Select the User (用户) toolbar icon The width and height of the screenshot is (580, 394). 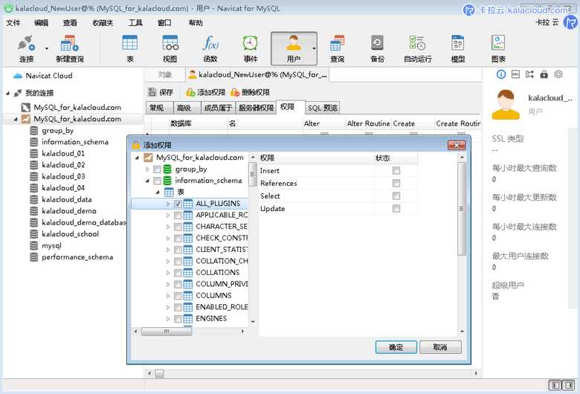pos(293,48)
